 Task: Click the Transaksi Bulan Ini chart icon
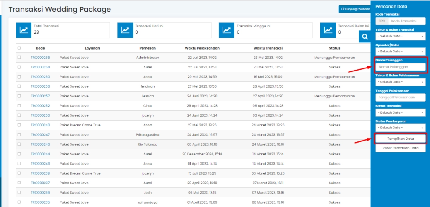click(x=328, y=30)
